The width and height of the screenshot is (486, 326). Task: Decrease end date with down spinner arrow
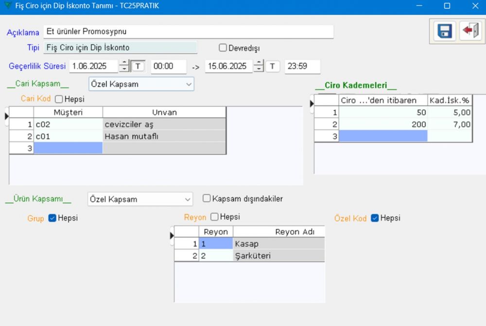pyautogui.click(x=259, y=69)
